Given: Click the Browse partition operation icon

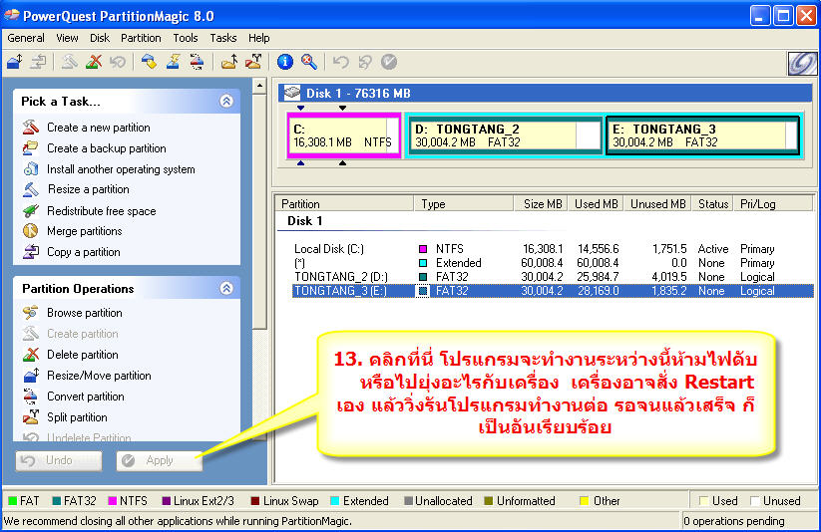Looking at the screenshot, I should [30, 312].
